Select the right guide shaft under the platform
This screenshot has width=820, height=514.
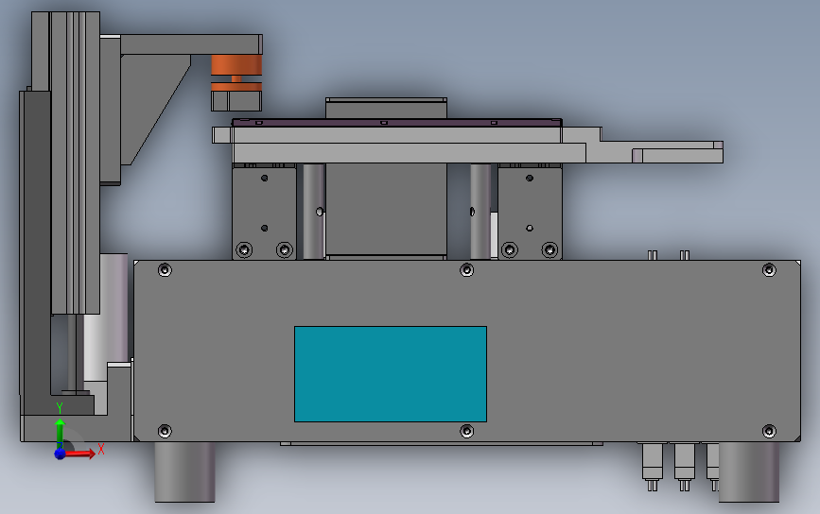click(x=480, y=211)
